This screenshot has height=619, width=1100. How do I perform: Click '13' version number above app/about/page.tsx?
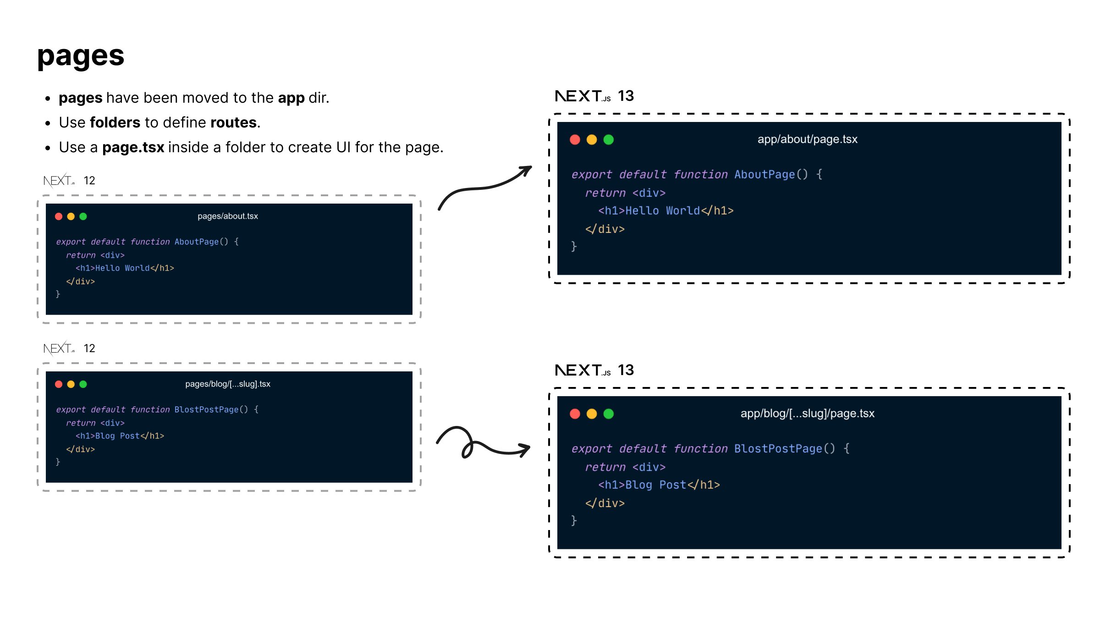tap(626, 96)
